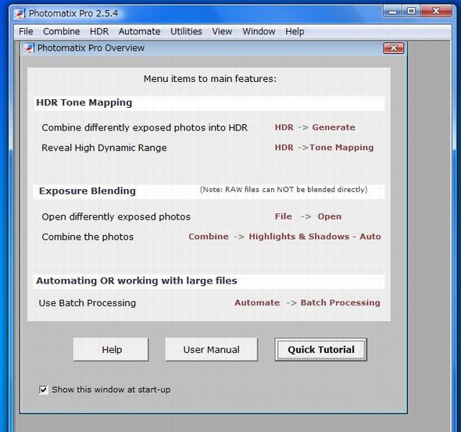Click 'Combine differently exposed photos into HDR' text

coord(145,128)
